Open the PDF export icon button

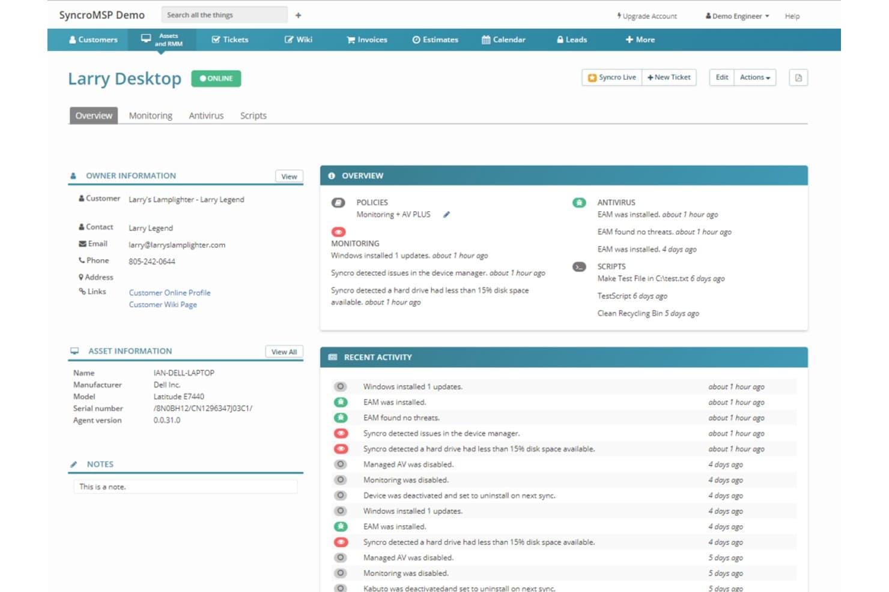click(x=798, y=77)
